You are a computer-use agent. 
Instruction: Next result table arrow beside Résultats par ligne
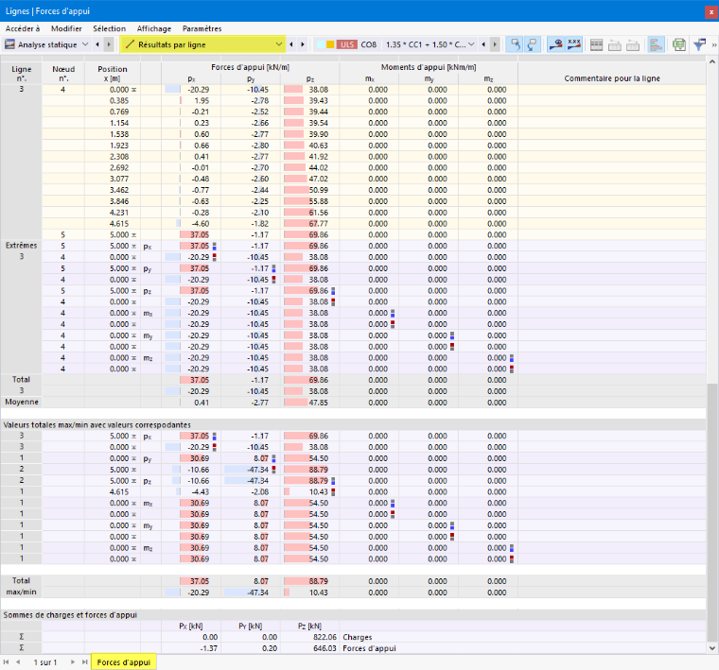point(303,44)
